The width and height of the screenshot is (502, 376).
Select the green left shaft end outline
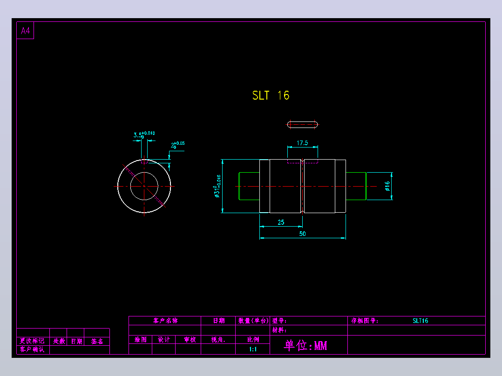click(x=249, y=186)
